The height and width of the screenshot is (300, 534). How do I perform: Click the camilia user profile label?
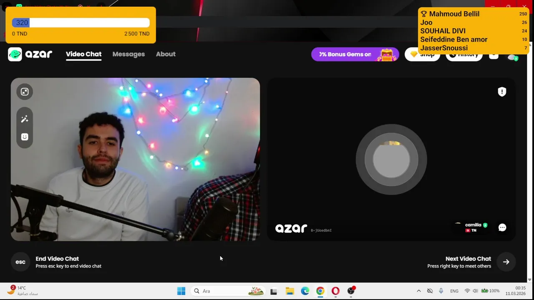(471, 227)
